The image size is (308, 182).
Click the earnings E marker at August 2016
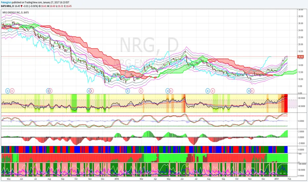[212, 91]
